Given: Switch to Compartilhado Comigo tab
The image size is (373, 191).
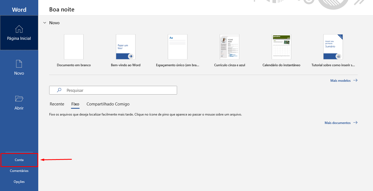Looking at the screenshot, I should [x=108, y=104].
